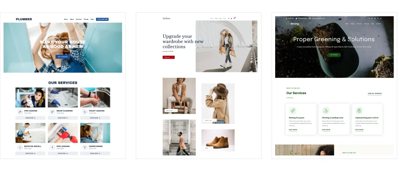This screenshot has height=178, width=405.
Task: Click the red Shop now button
Action: 168,57
